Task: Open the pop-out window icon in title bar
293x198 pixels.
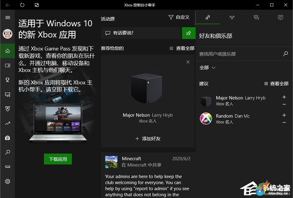Action: [37, 5]
